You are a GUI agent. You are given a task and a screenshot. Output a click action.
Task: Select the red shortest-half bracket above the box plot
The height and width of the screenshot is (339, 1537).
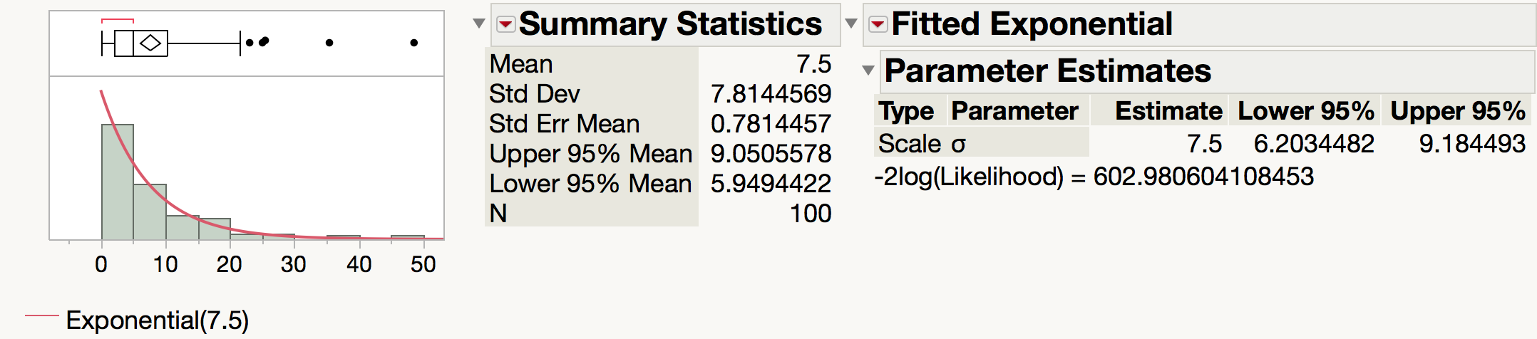118,21
